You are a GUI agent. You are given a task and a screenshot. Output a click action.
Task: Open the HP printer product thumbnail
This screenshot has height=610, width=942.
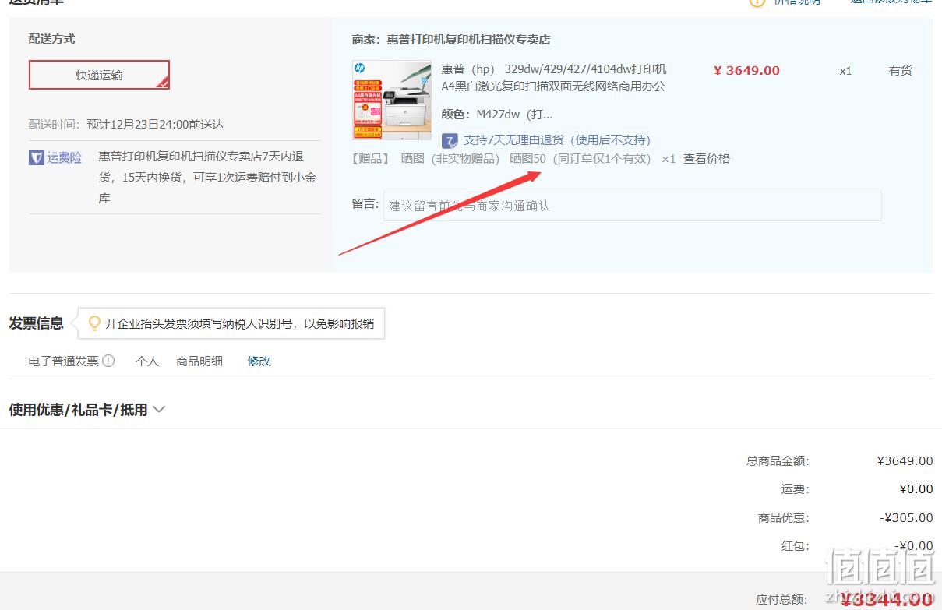[x=392, y=100]
